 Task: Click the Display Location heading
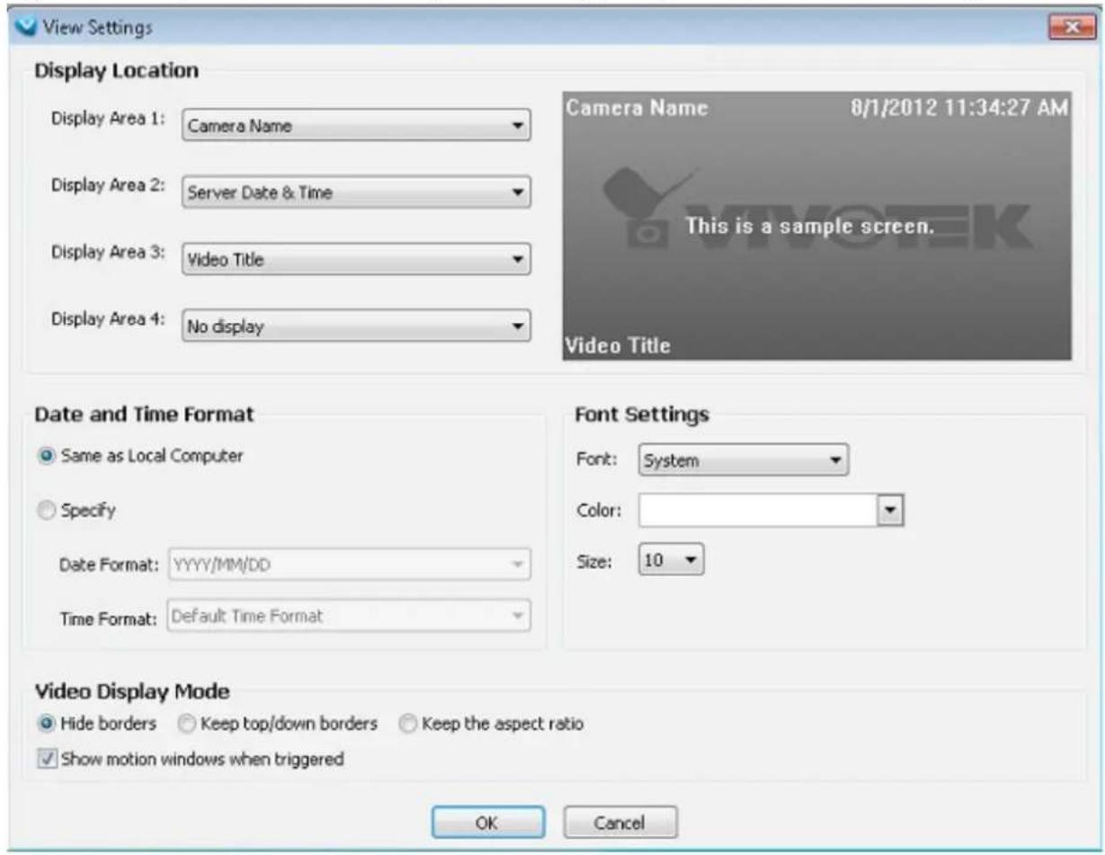[117, 70]
